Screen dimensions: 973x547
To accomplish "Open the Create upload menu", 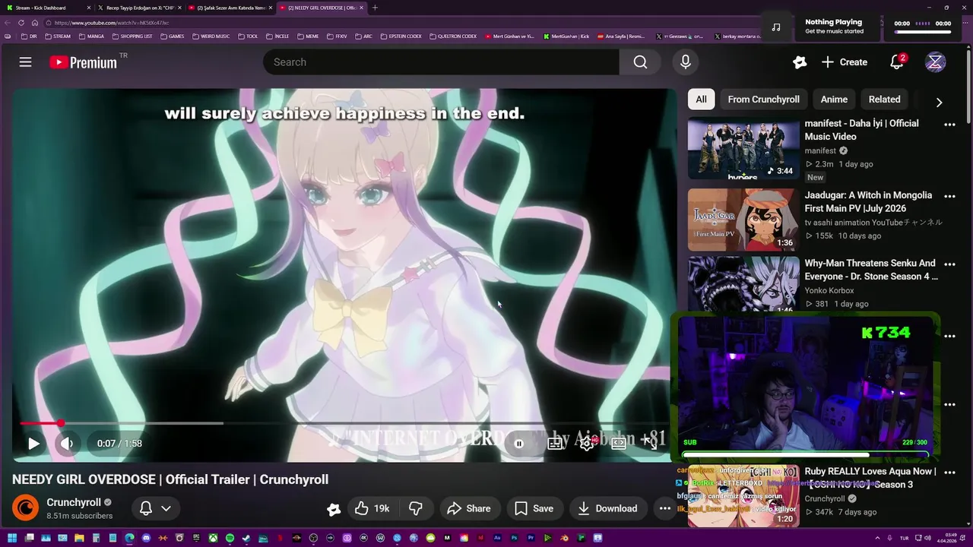I will [844, 62].
